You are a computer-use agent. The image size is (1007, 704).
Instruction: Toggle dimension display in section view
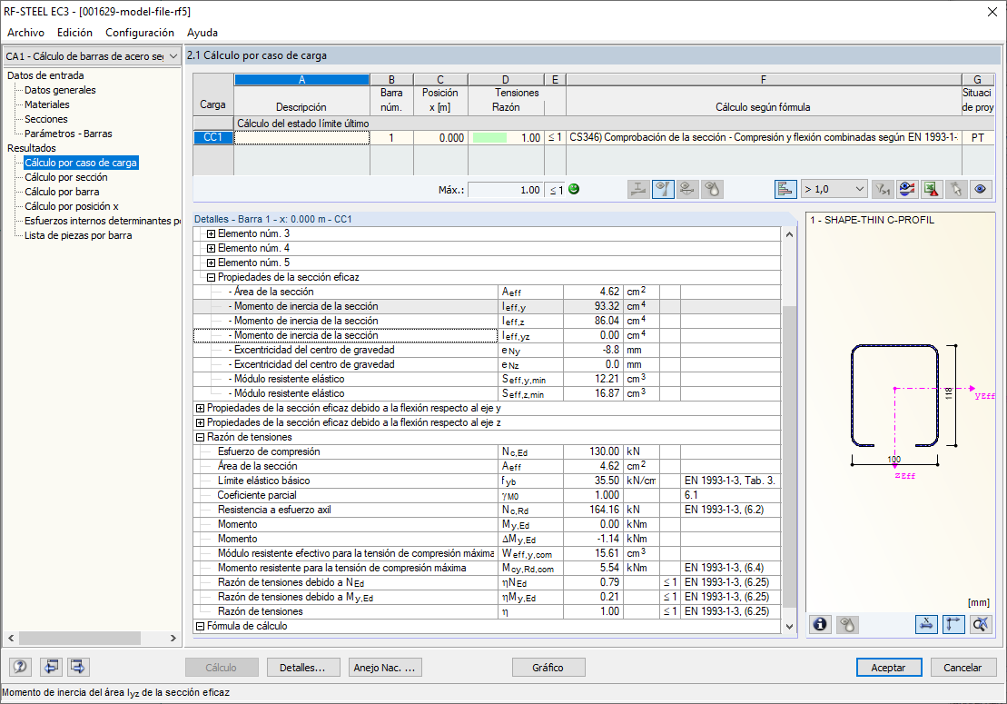point(927,624)
